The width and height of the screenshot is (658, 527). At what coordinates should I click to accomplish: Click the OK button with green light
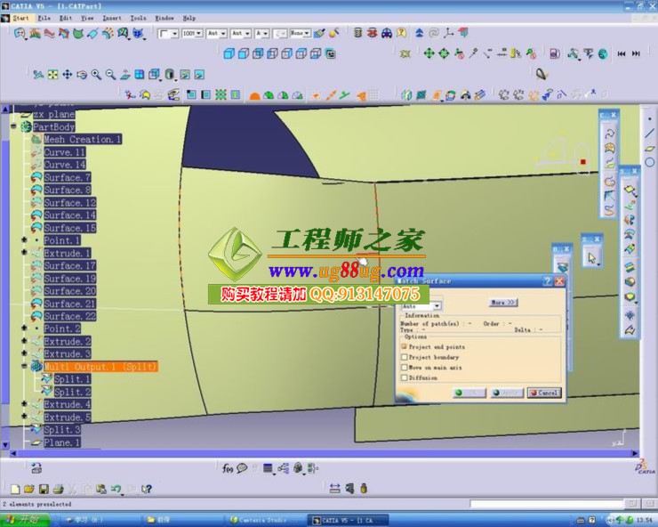[x=469, y=393]
